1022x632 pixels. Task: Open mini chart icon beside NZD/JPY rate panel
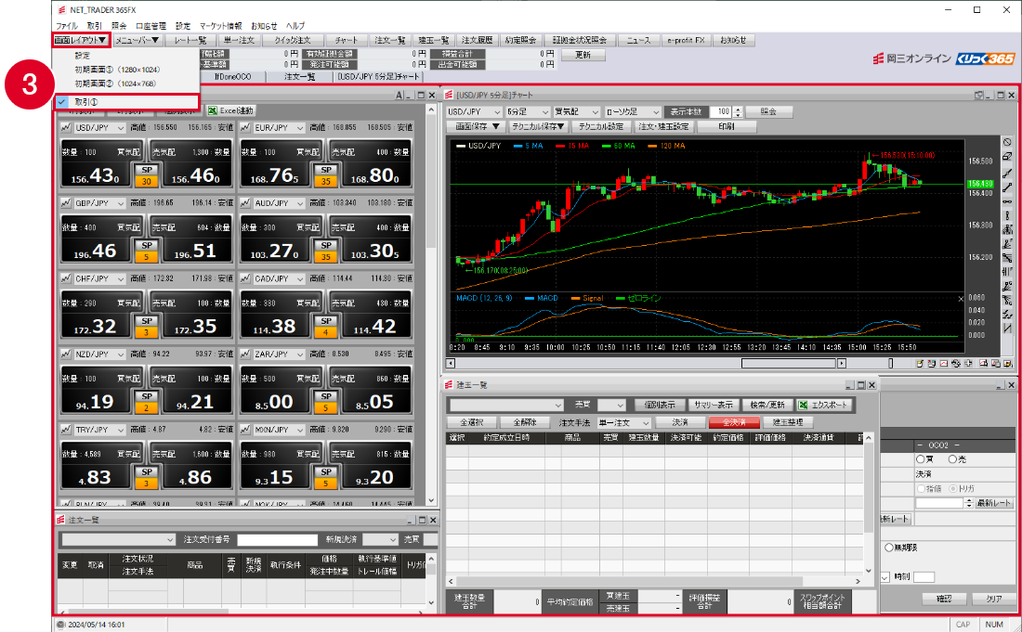click(66, 355)
